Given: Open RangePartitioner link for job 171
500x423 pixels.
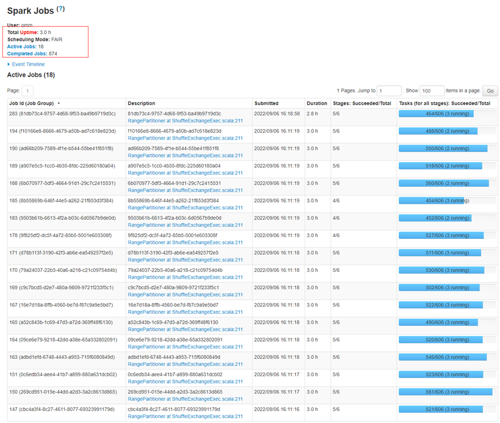Looking at the screenshot, I should point(186,260).
